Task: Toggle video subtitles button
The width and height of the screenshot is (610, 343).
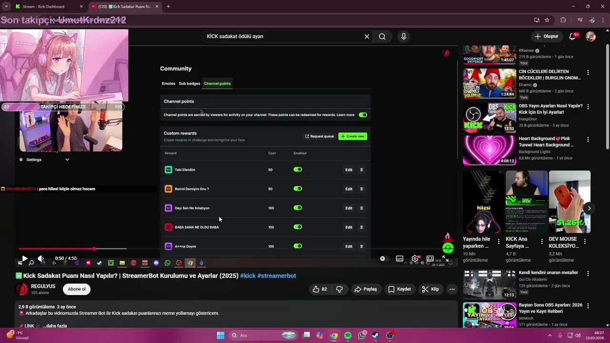Action: [399, 259]
